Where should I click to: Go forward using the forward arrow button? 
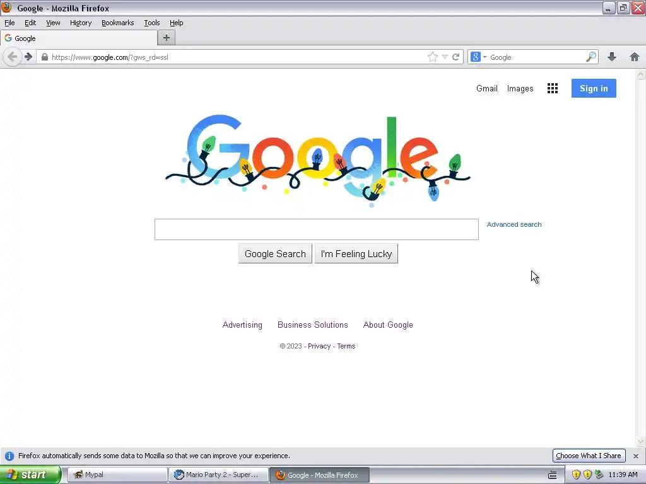tap(28, 57)
